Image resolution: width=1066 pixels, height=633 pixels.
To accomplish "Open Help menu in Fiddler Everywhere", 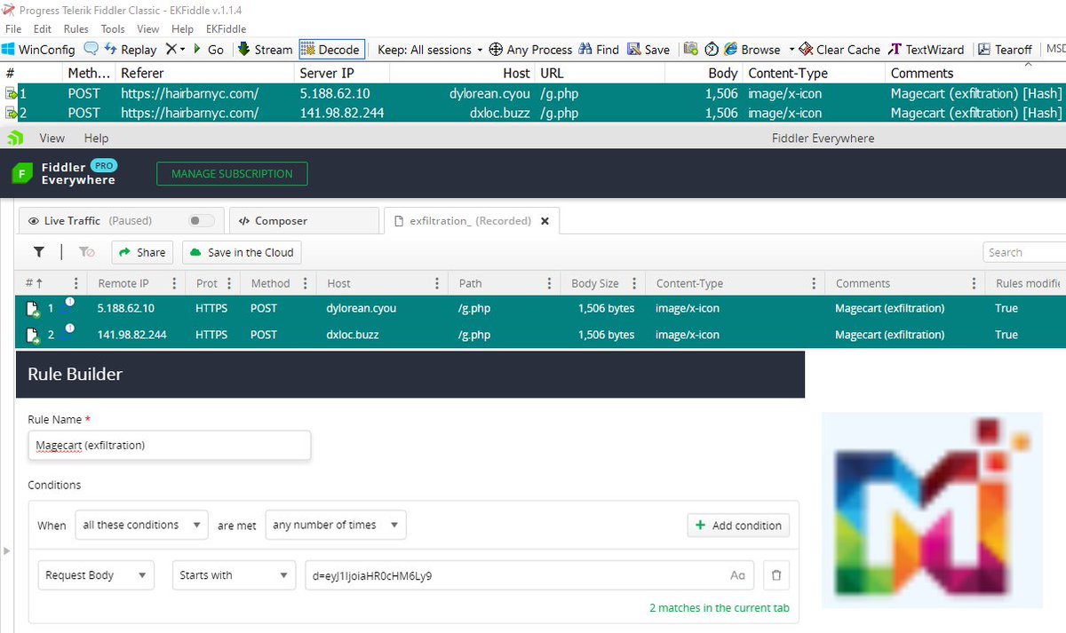I will (96, 138).
